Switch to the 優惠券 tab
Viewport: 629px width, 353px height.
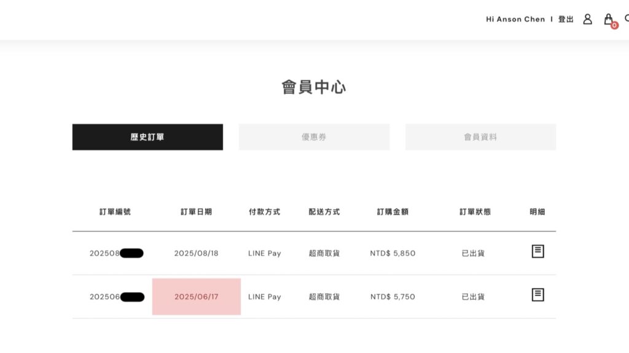(x=314, y=137)
